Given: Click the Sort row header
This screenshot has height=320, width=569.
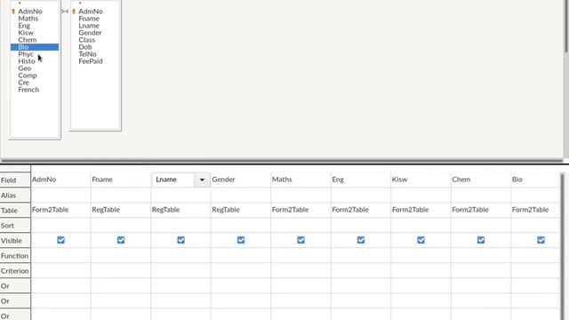Looking at the screenshot, I should click(x=15, y=226).
